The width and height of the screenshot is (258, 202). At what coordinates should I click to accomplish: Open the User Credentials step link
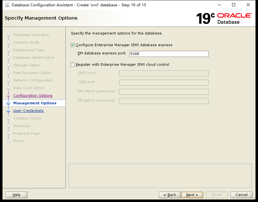point(28,111)
